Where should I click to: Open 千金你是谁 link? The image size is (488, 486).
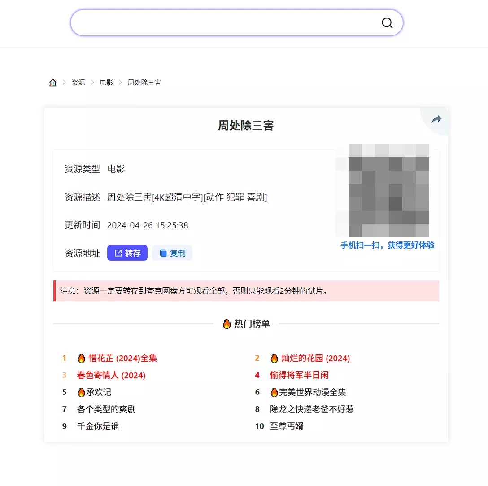coord(98,426)
